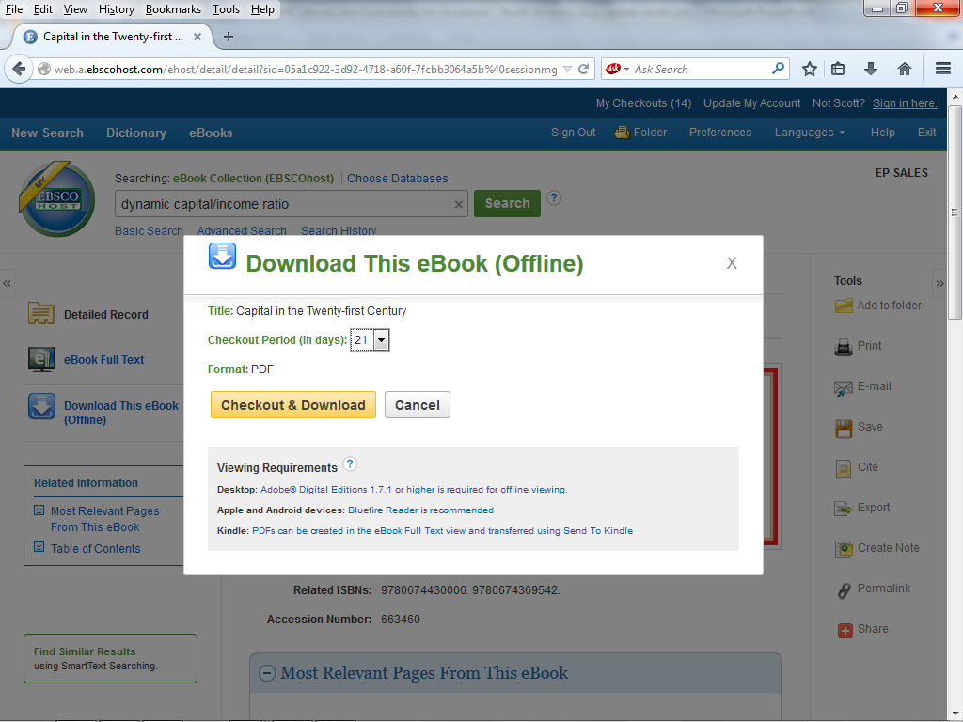963x722 pixels.
Task: Clear the search box with the x
Action: 458,204
